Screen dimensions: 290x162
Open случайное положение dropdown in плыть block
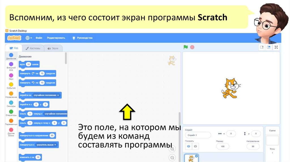(56, 114)
